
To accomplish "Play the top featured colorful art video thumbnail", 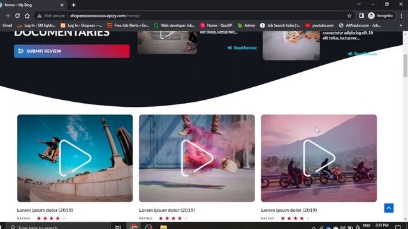I will pyautogui.click(x=291, y=46).
